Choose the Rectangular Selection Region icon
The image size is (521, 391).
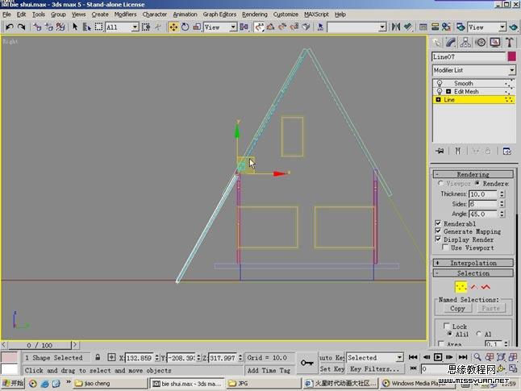[98, 27]
